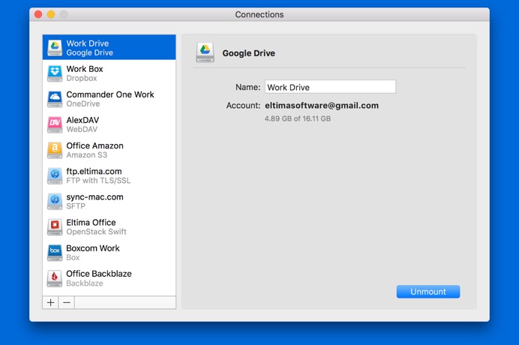Select the Office Backblaze connection name

pyautogui.click(x=99, y=274)
